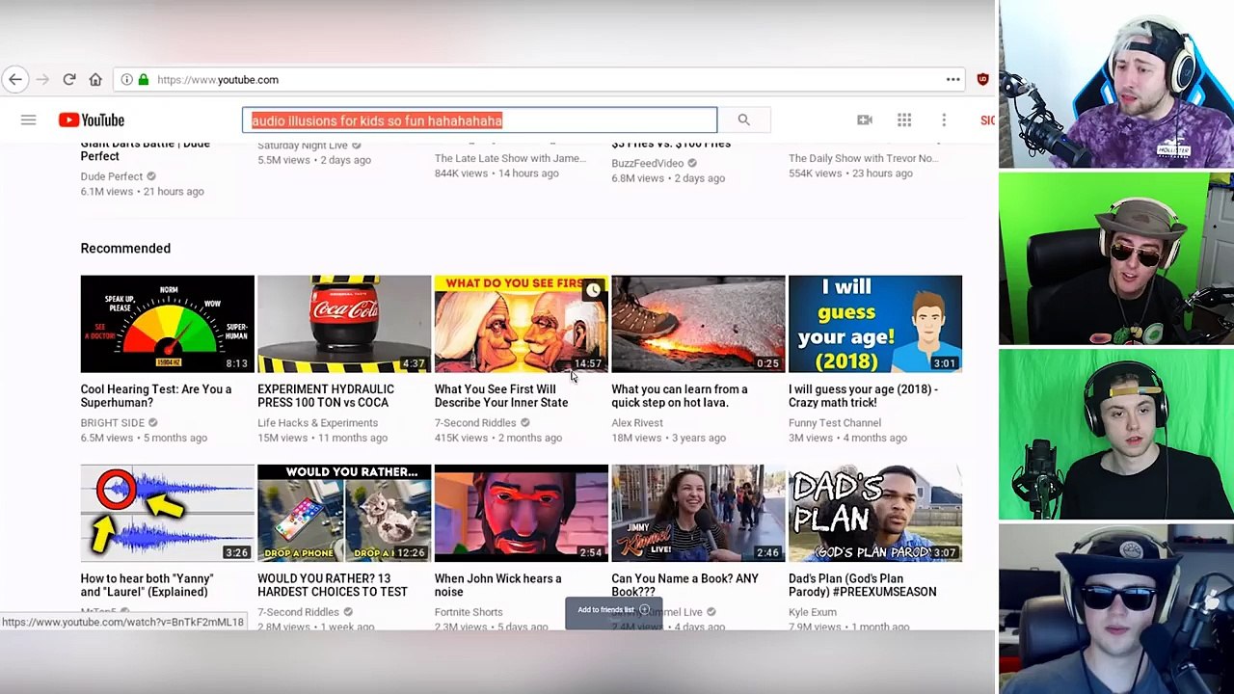
Task: Click title 'Can You Name a Book? ANY Book???'
Action: point(685,585)
